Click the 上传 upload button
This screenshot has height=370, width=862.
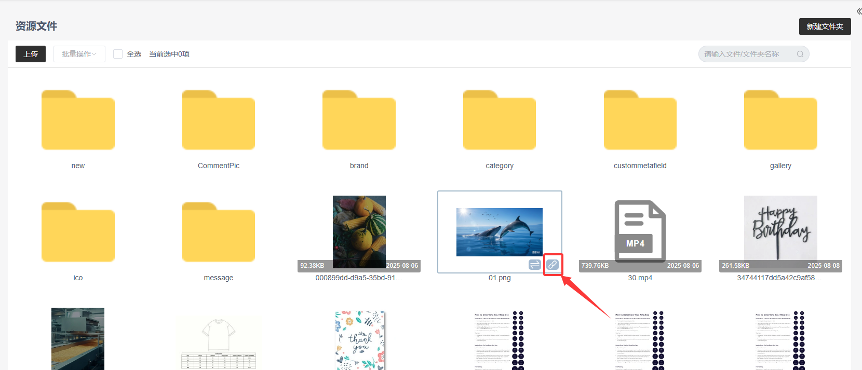click(31, 54)
